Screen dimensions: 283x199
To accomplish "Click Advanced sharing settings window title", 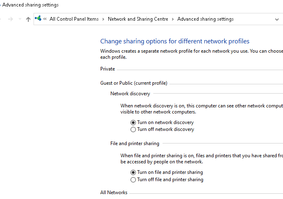I will tap(30, 5).
